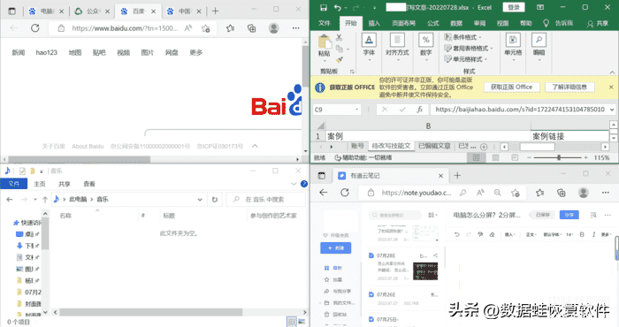The height and width of the screenshot is (327, 619).
Task: Click the Excel zoom slider handle
Action: pos(559,157)
